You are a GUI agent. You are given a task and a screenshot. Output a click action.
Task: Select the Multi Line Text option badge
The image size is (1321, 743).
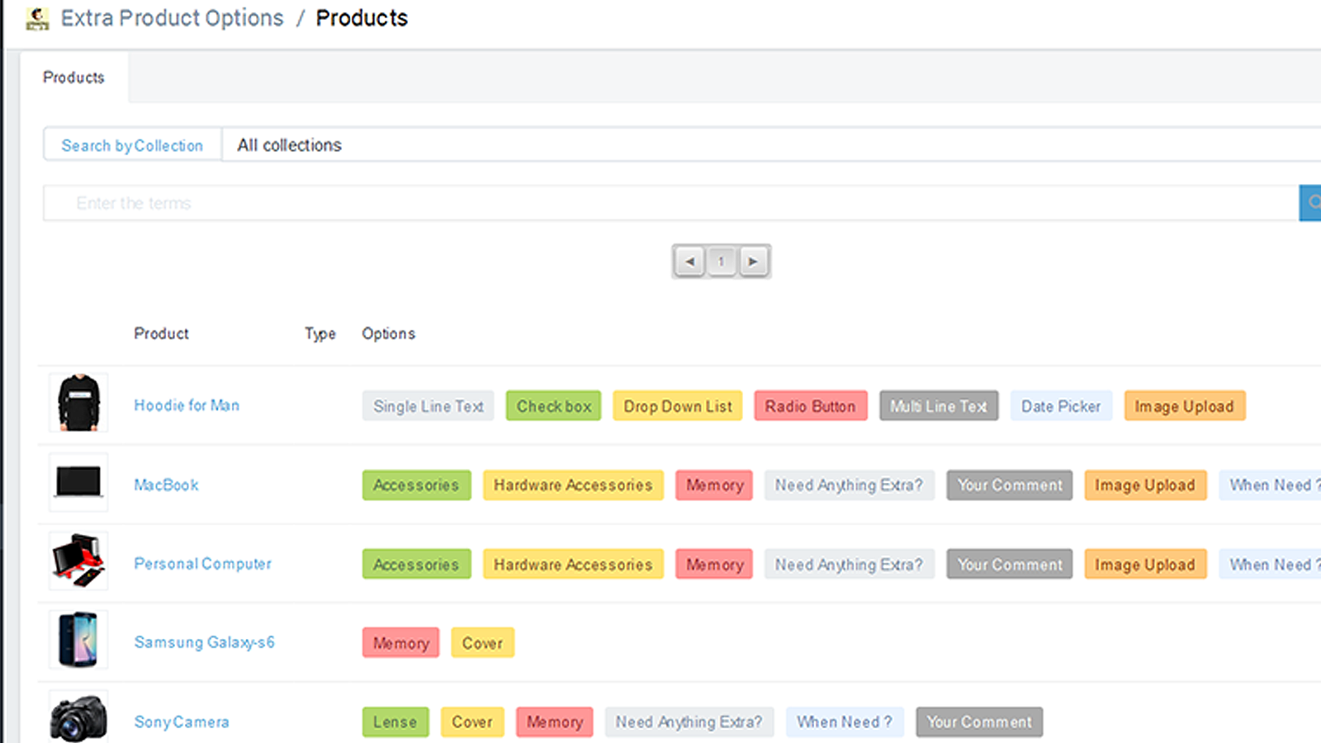[x=939, y=405]
